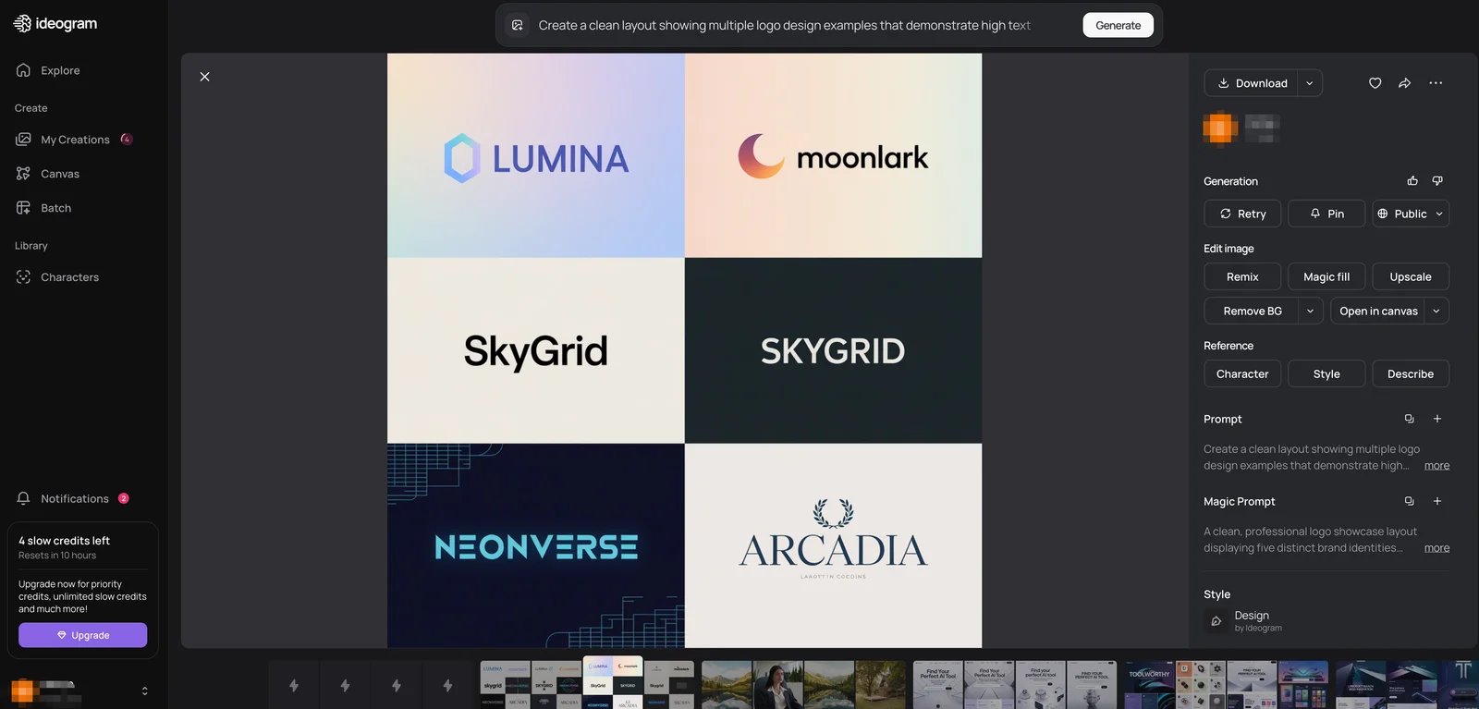Open the Canvas section
1479x709 pixels.
(60, 174)
